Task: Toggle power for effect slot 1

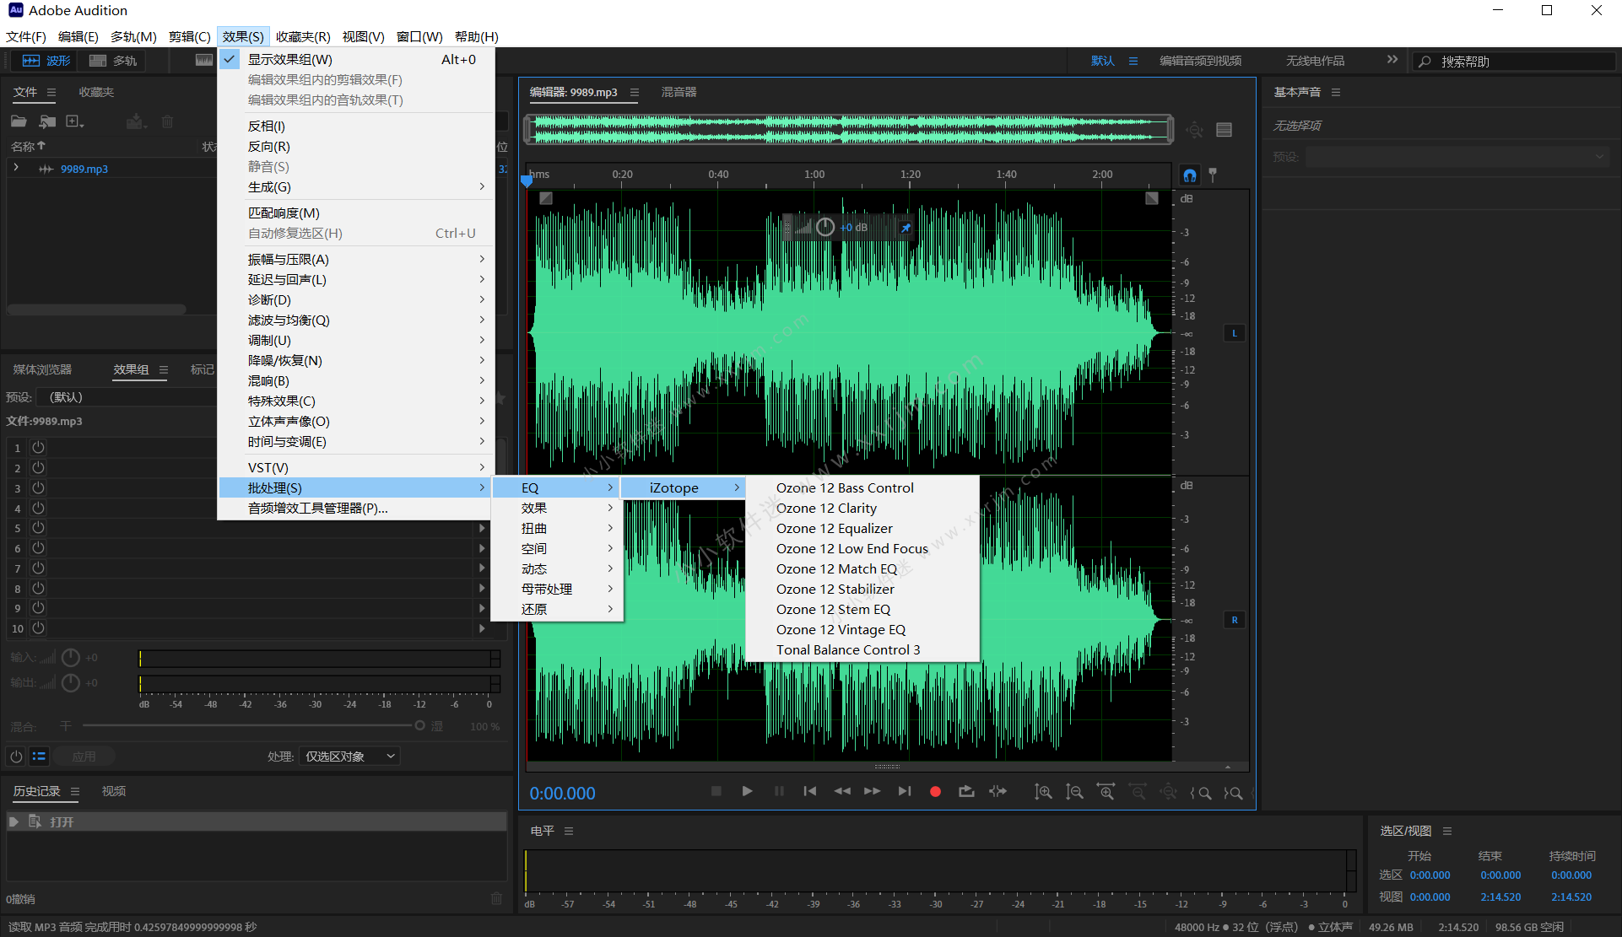Action: tap(38, 447)
